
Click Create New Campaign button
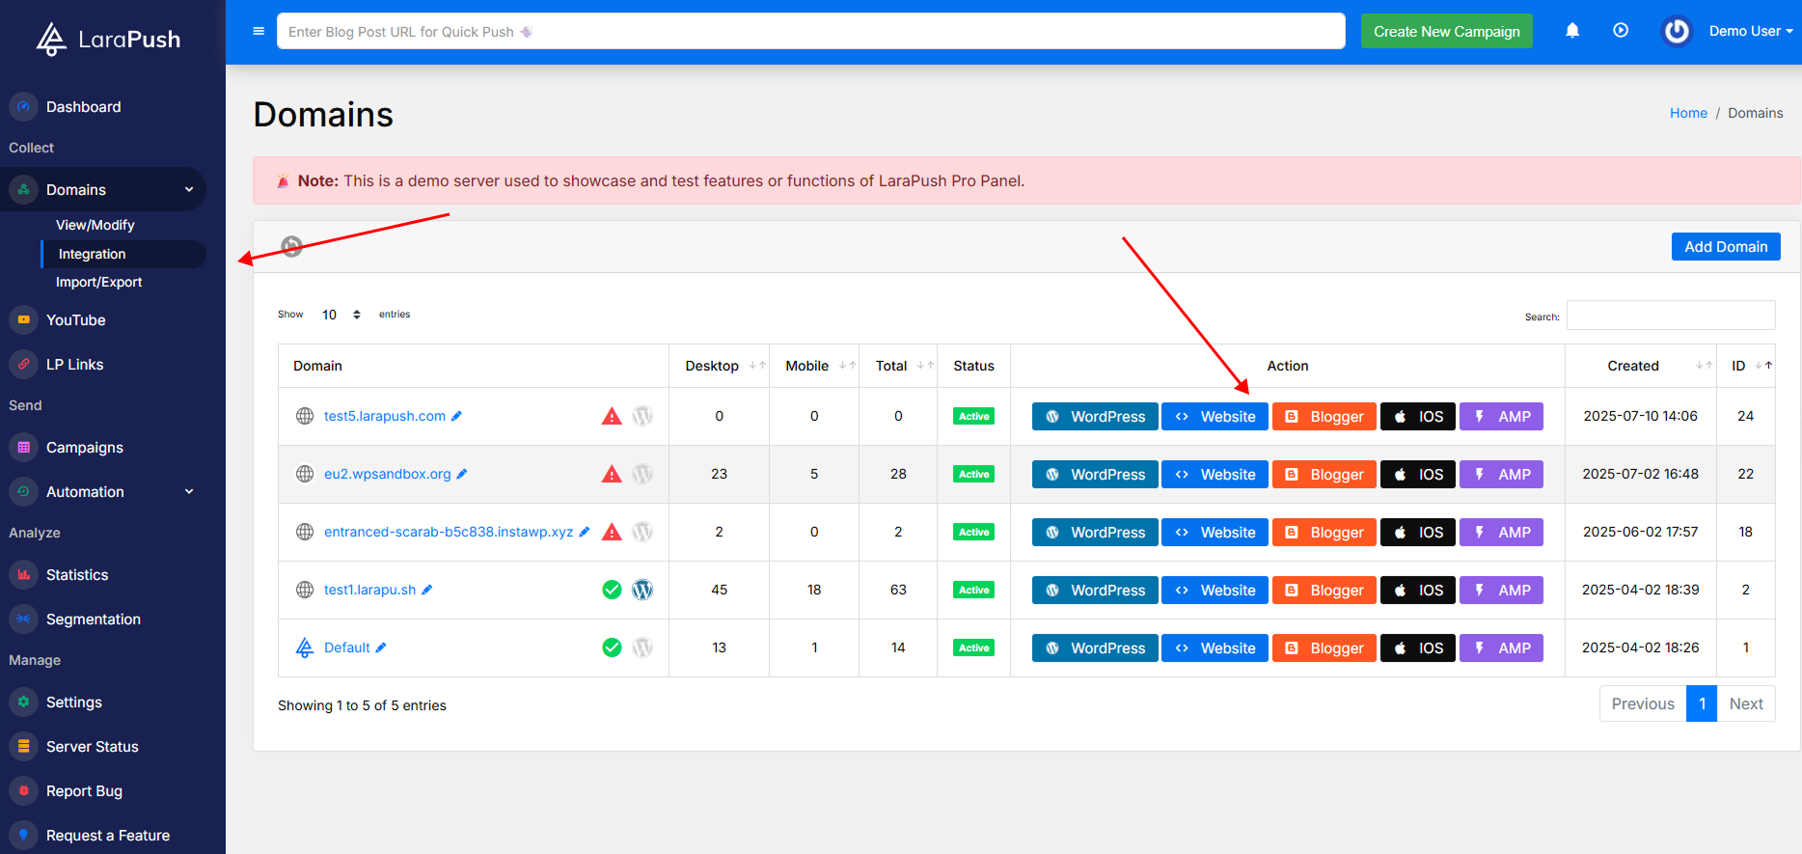tap(1447, 31)
